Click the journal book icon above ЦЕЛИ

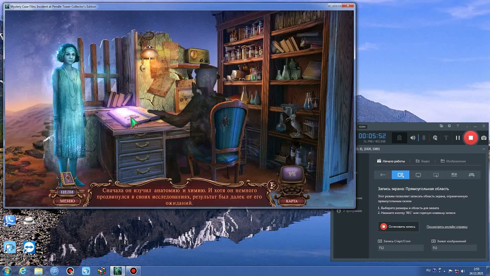tap(67, 179)
